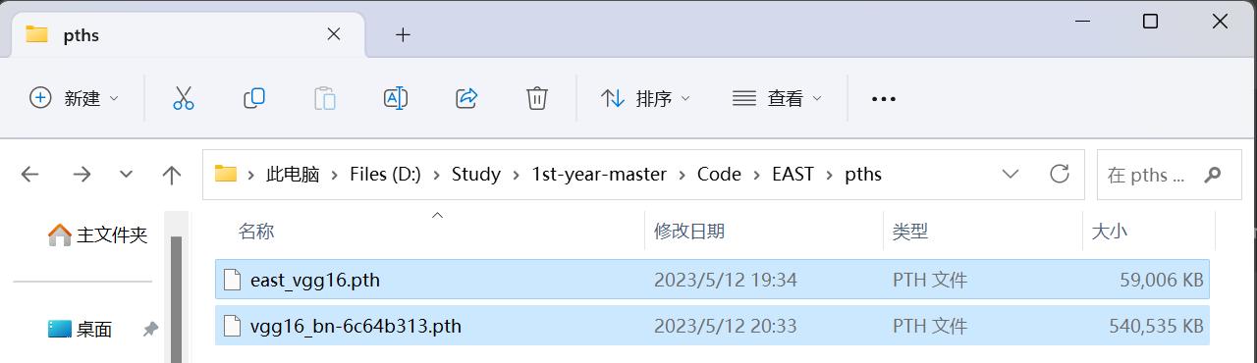Click the navigation pane vertical scrollbar
Viewport: 1257px width, 363px height.
pyautogui.click(x=177, y=299)
